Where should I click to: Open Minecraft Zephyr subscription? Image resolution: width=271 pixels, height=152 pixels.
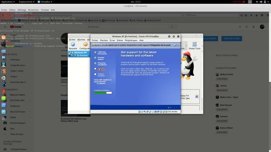pyautogui.click(x=17, y=95)
